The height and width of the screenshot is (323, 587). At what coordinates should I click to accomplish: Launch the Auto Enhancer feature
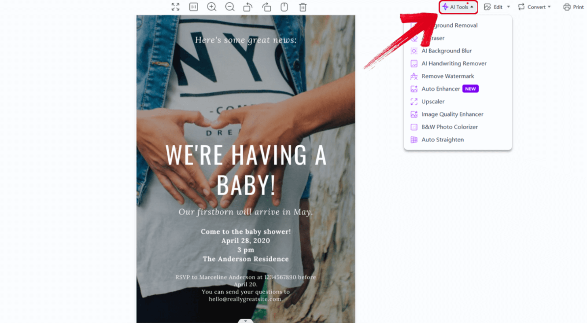click(x=442, y=88)
